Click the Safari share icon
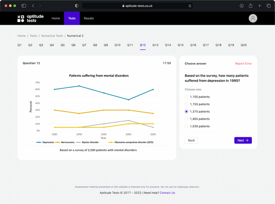The image size is (275, 204). coord(251,6)
